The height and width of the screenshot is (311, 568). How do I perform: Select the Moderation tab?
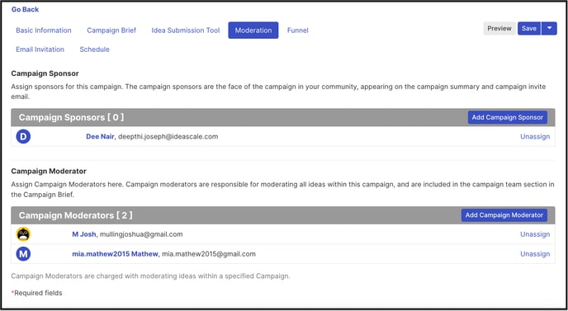pyautogui.click(x=253, y=31)
